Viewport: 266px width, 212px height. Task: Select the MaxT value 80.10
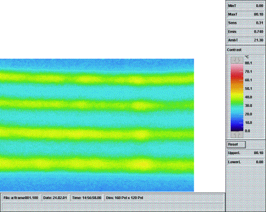[258, 14]
